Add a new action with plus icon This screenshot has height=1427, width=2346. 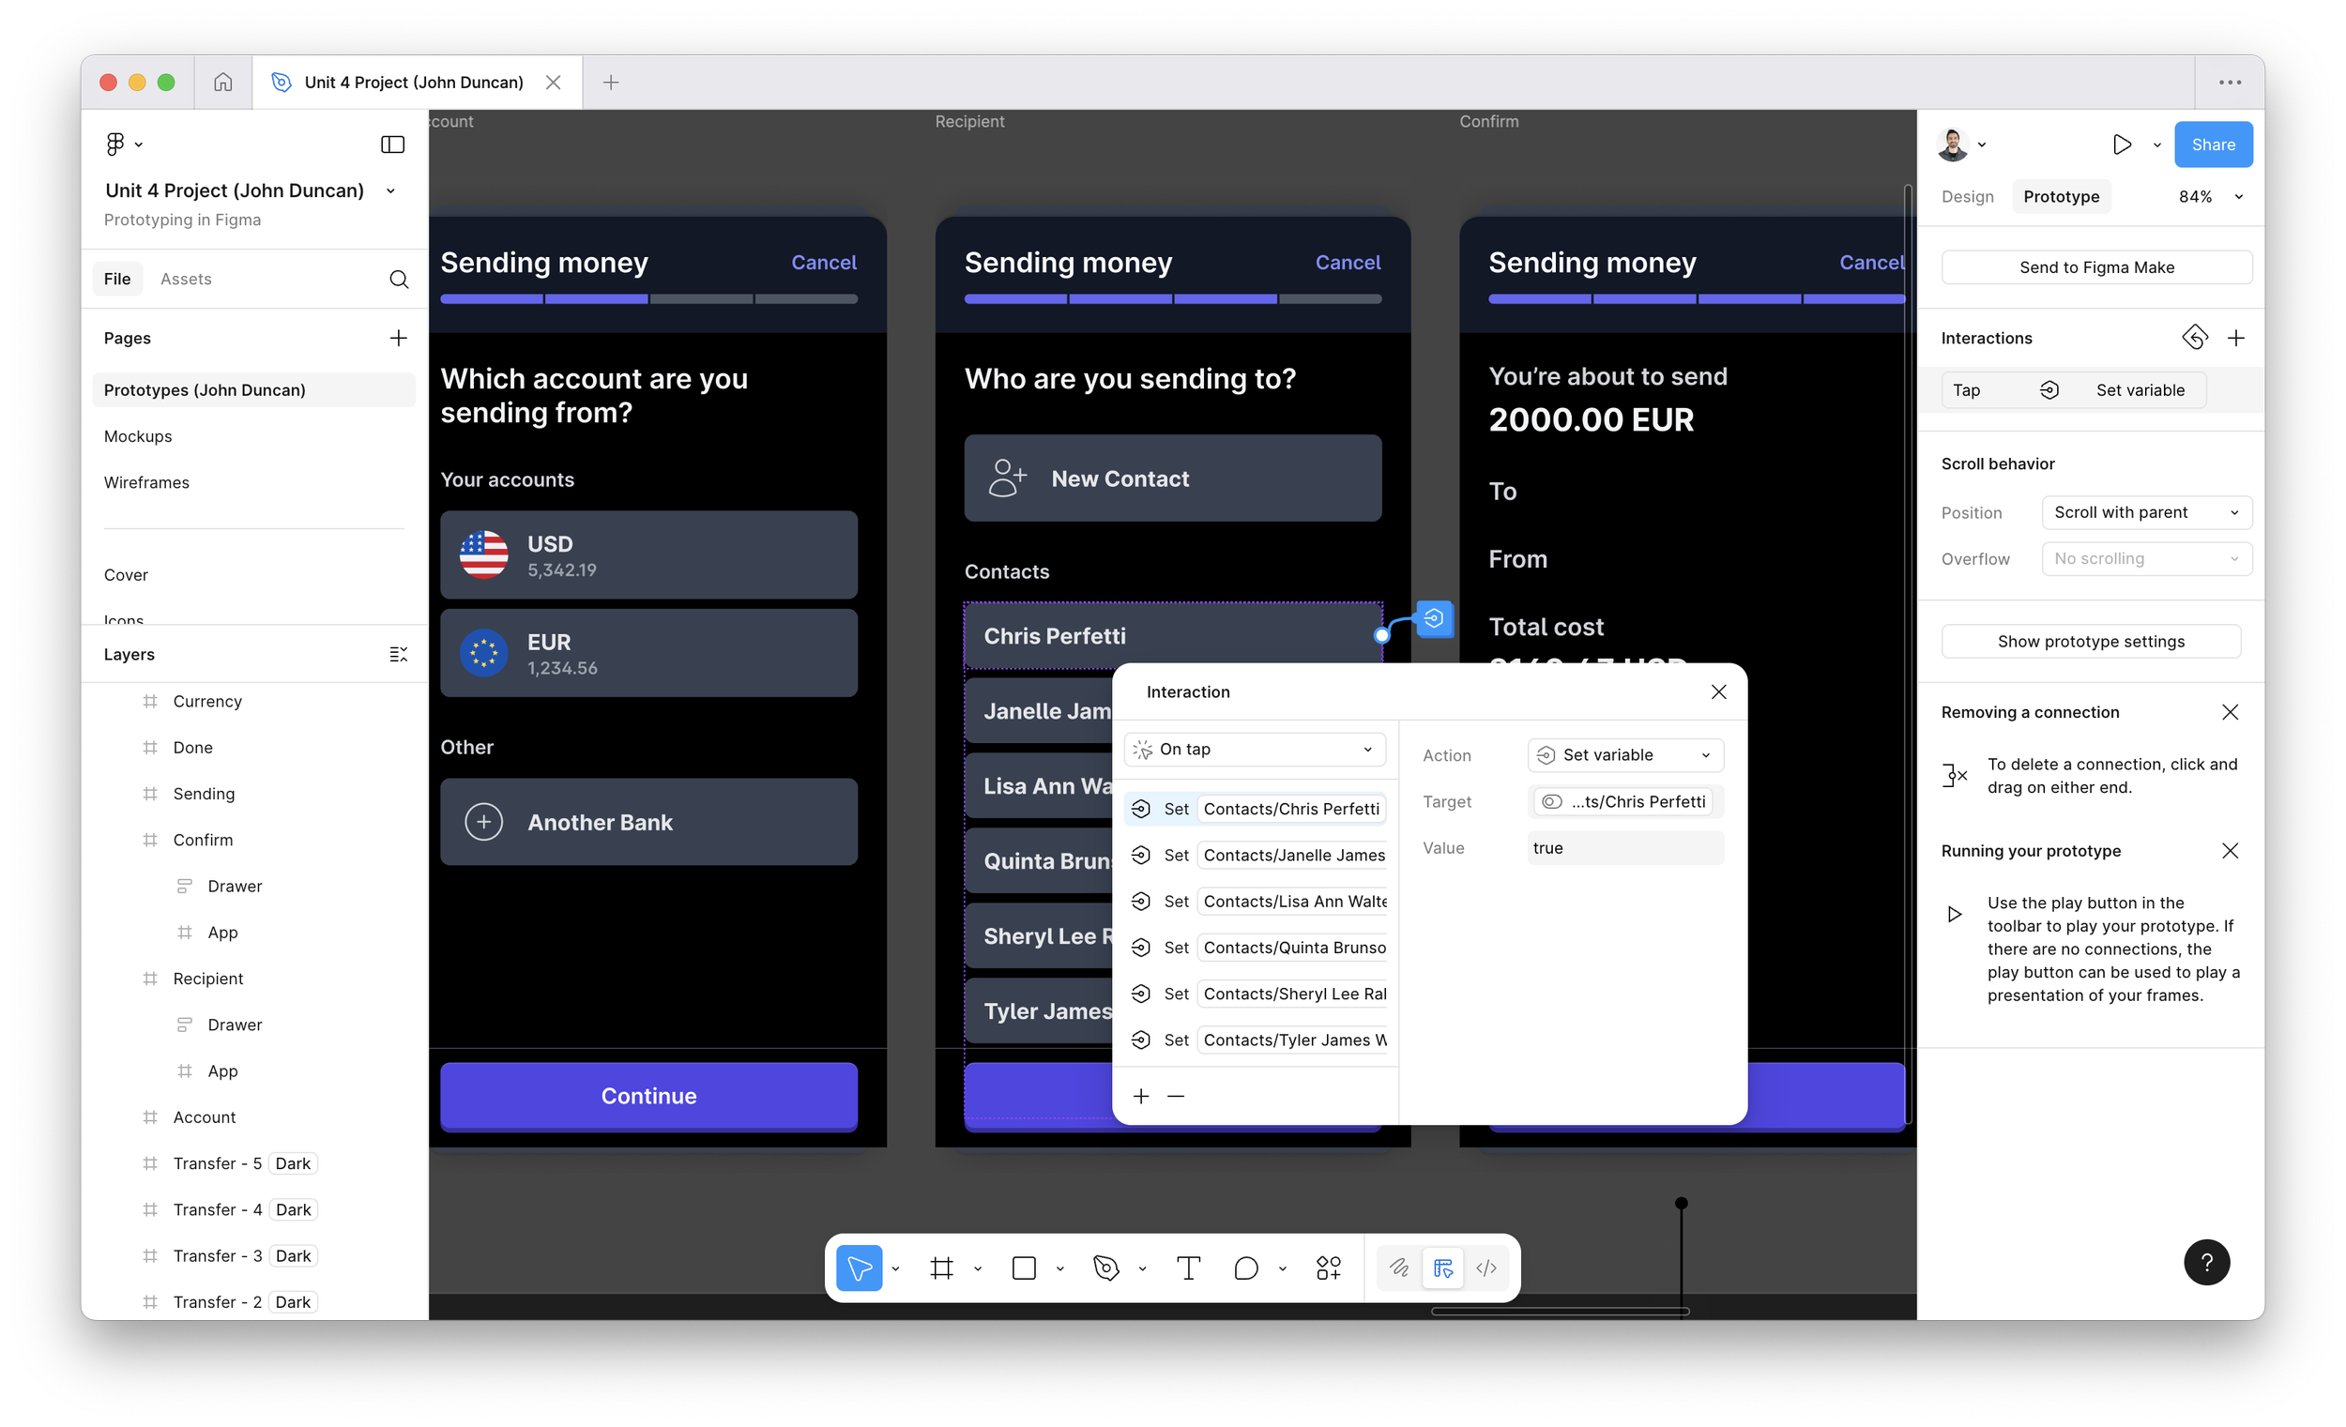(x=1141, y=1096)
